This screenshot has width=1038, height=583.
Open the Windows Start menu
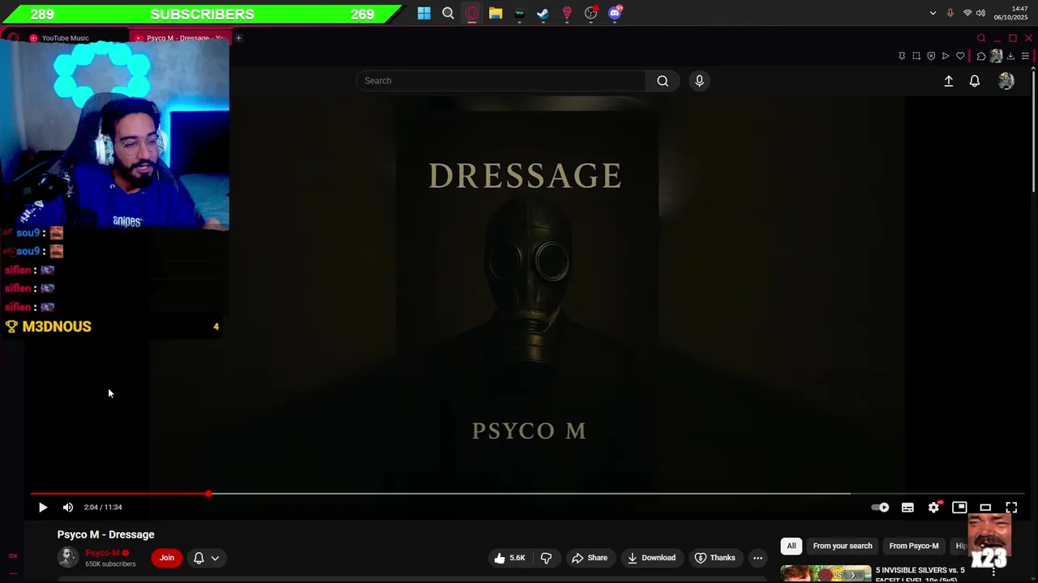(x=424, y=13)
